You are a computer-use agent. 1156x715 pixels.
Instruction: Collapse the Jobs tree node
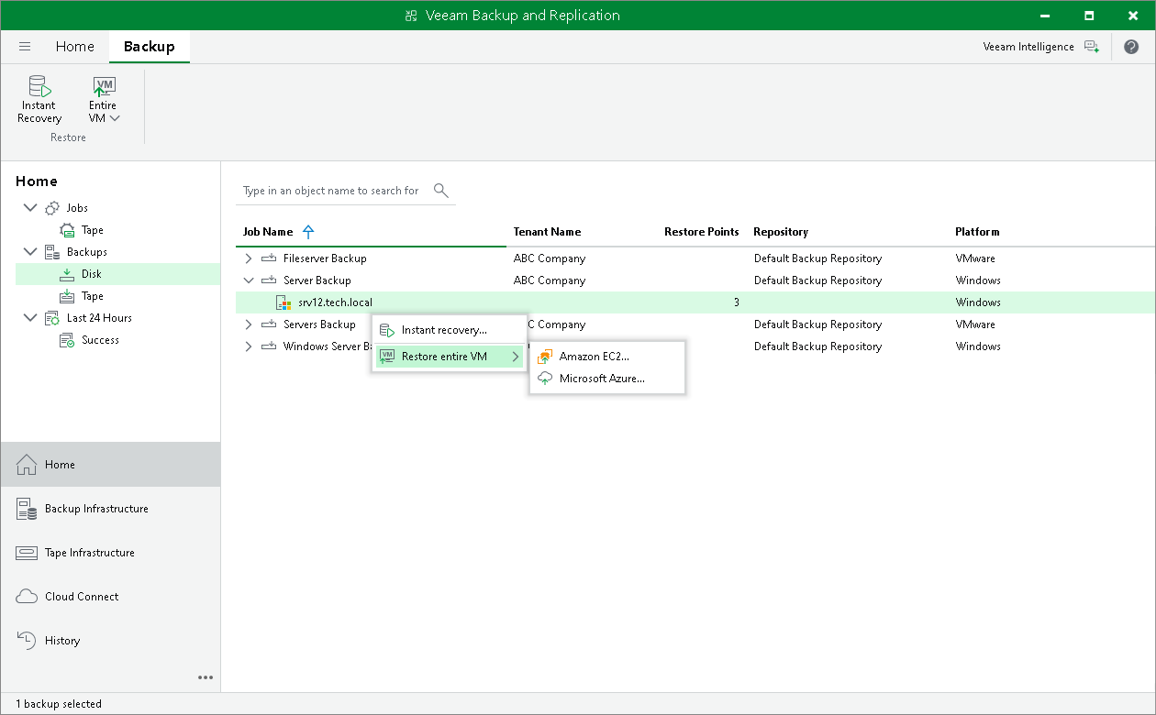30,208
